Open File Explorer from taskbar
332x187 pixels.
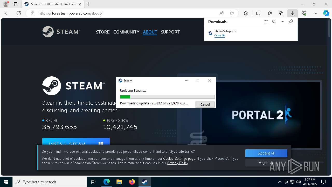click(119, 182)
